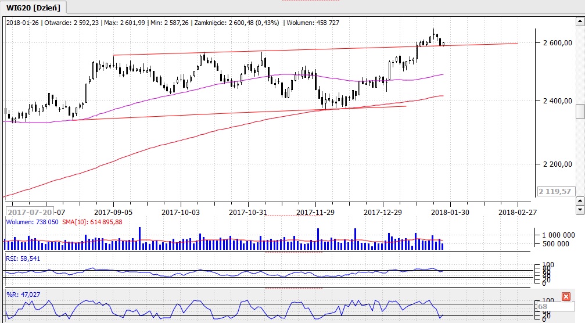
Task: Click the vertical scrollbar thumb on right edge
Action: [x=580, y=110]
